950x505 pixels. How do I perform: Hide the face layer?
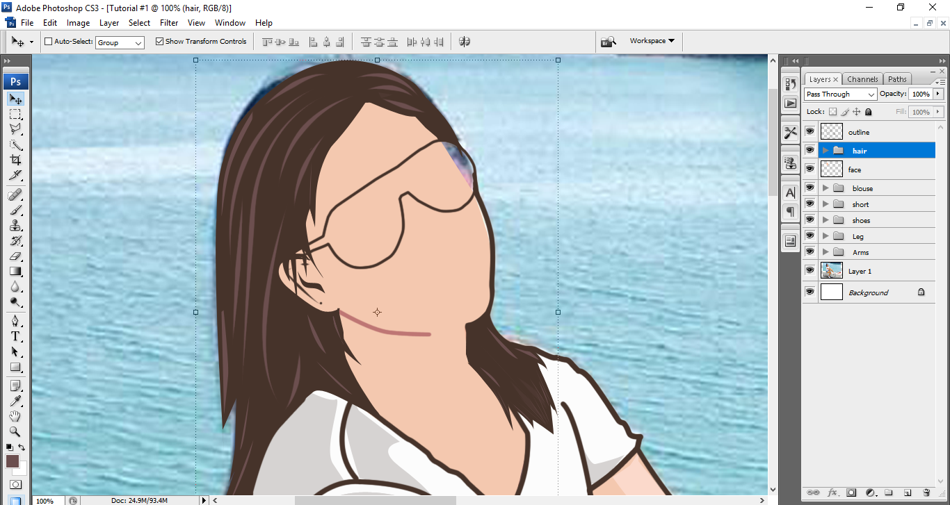[x=810, y=169]
